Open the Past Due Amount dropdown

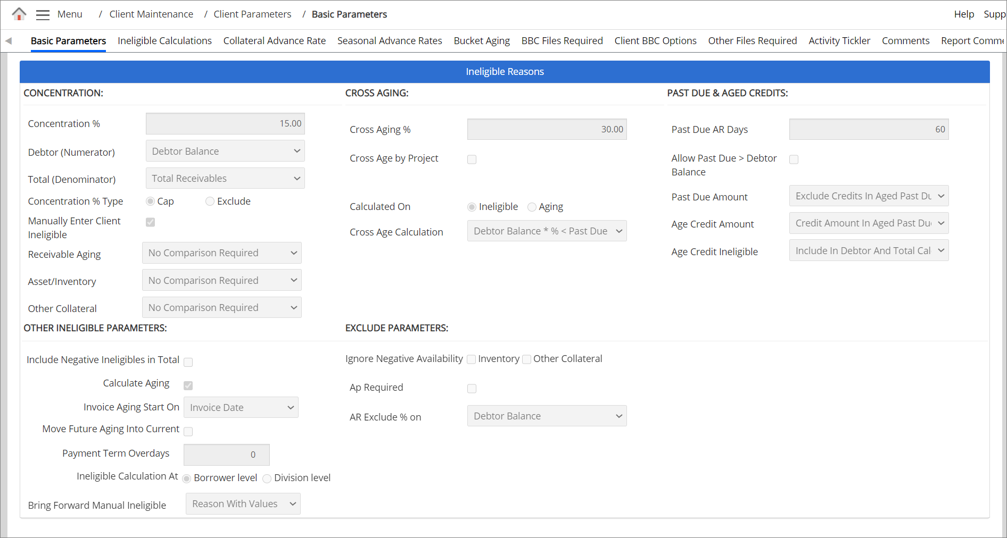click(x=869, y=196)
